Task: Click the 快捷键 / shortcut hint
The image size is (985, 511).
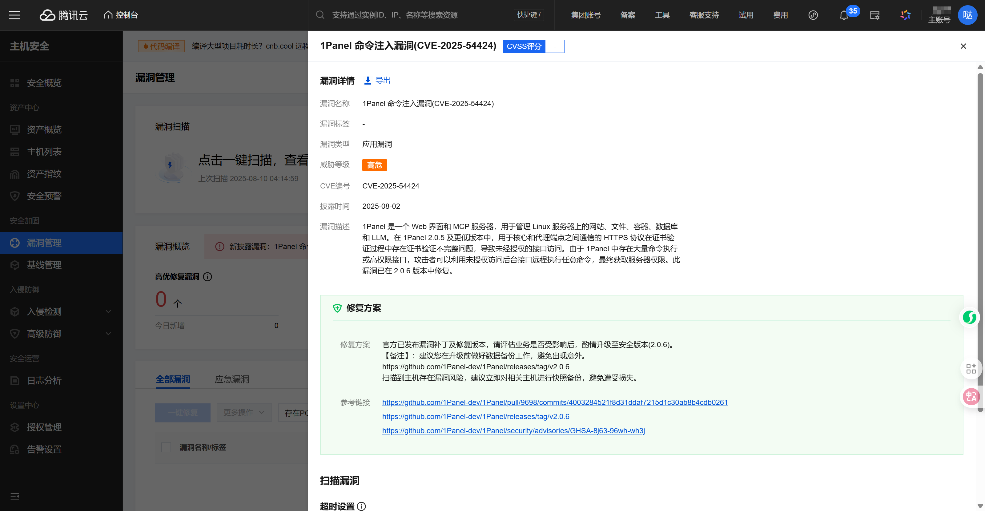Action: (x=529, y=15)
